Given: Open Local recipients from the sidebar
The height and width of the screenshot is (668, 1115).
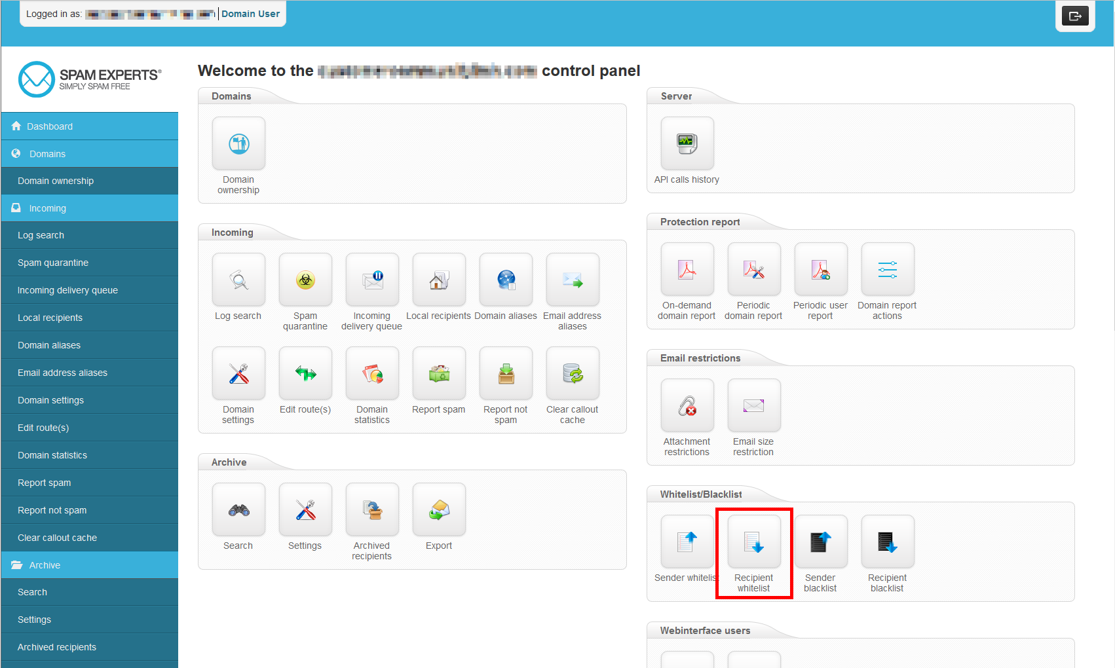Looking at the screenshot, I should 50,318.
